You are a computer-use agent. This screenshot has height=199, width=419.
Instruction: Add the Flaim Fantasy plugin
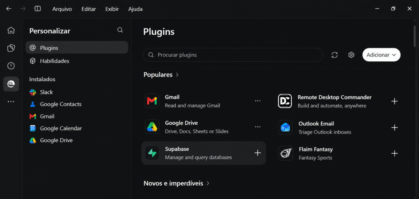394,153
